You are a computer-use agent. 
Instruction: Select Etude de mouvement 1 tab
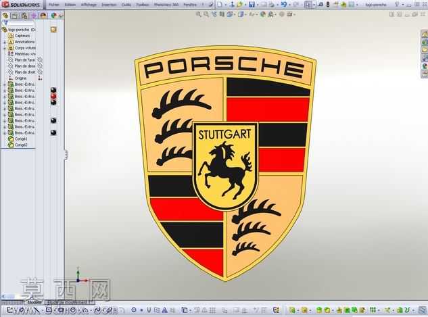tap(70, 302)
